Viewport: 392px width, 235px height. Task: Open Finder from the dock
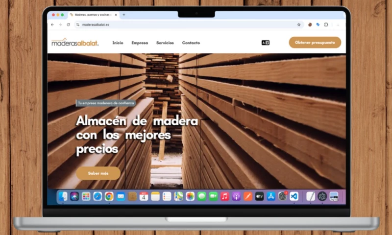63,196
